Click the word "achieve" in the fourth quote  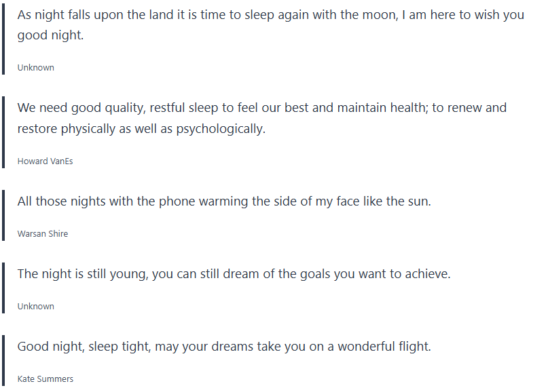click(x=427, y=274)
